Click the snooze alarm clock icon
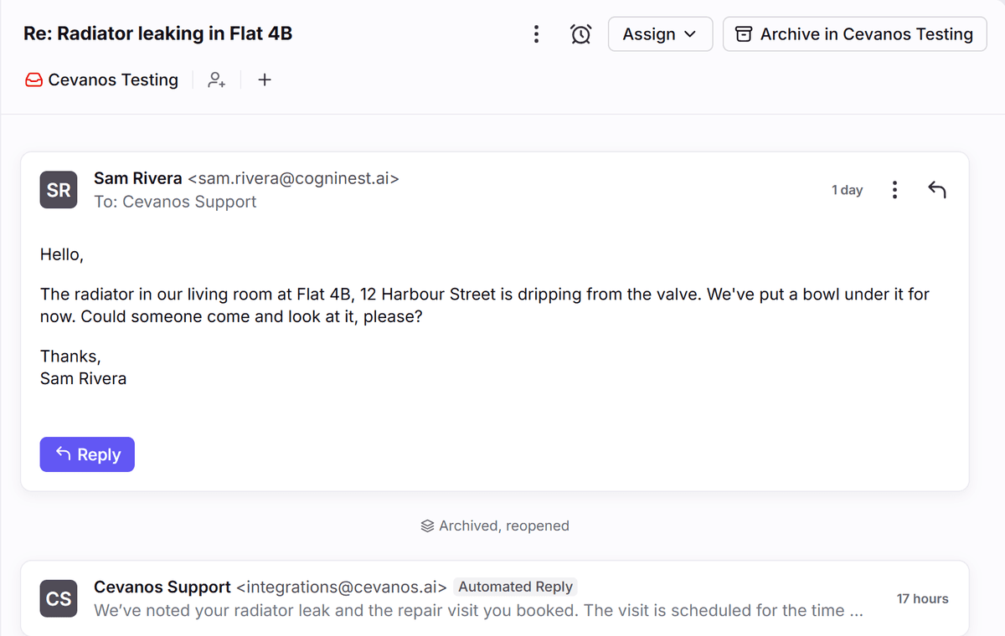 click(x=580, y=34)
